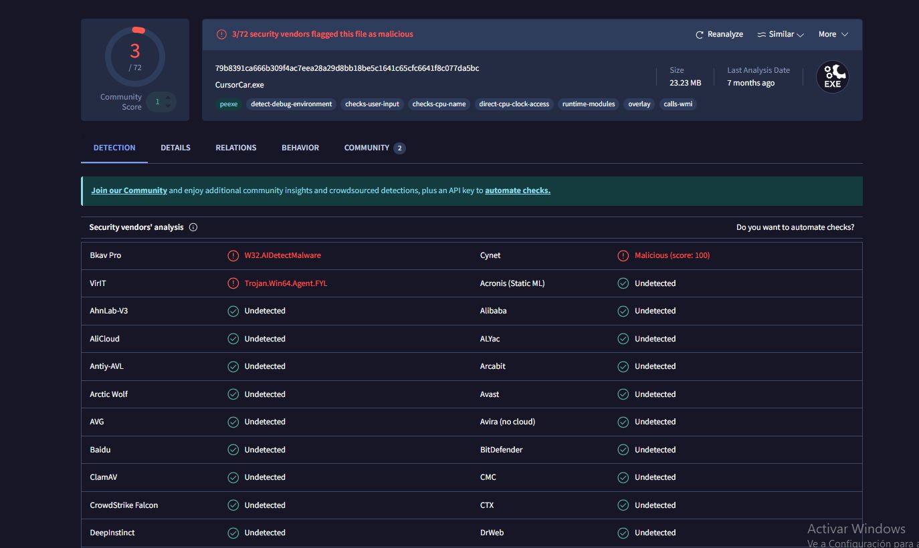The image size is (919, 548).
Task: Click the check icon in ClamAV row
Action: pos(233,477)
